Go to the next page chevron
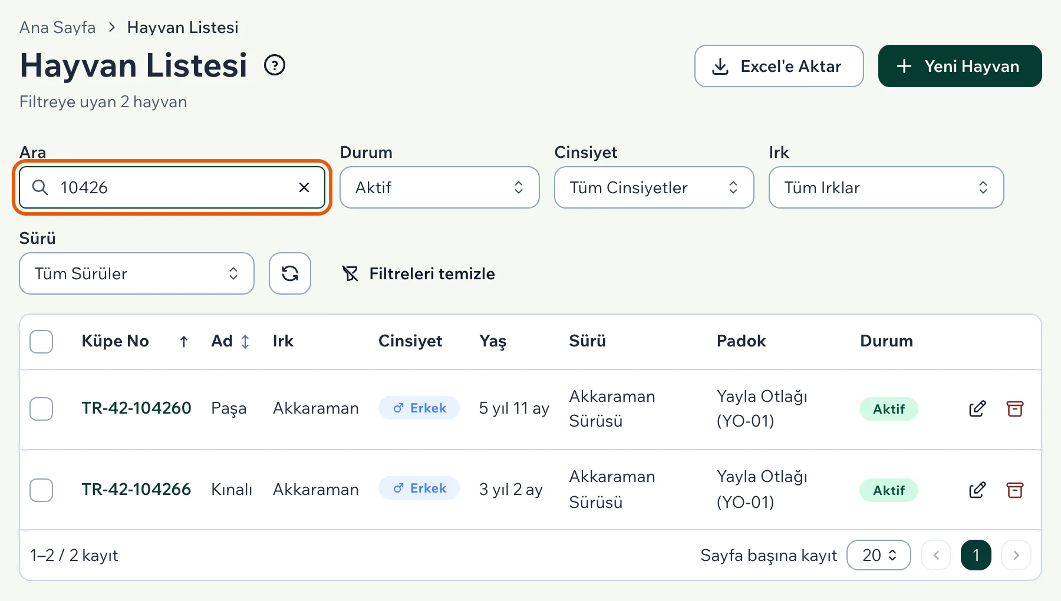 tap(1016, 555)
